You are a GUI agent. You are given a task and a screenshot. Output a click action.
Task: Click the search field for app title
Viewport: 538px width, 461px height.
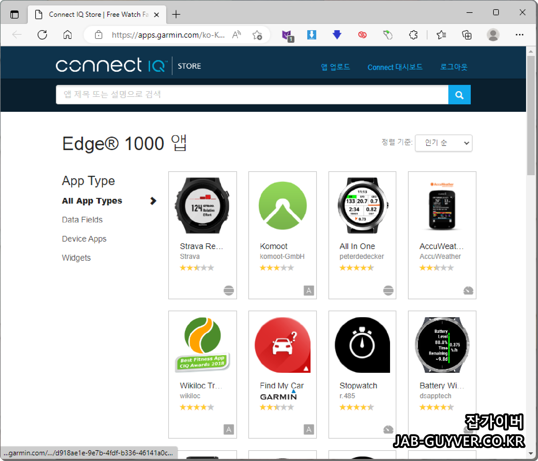[x=252, y=95]
